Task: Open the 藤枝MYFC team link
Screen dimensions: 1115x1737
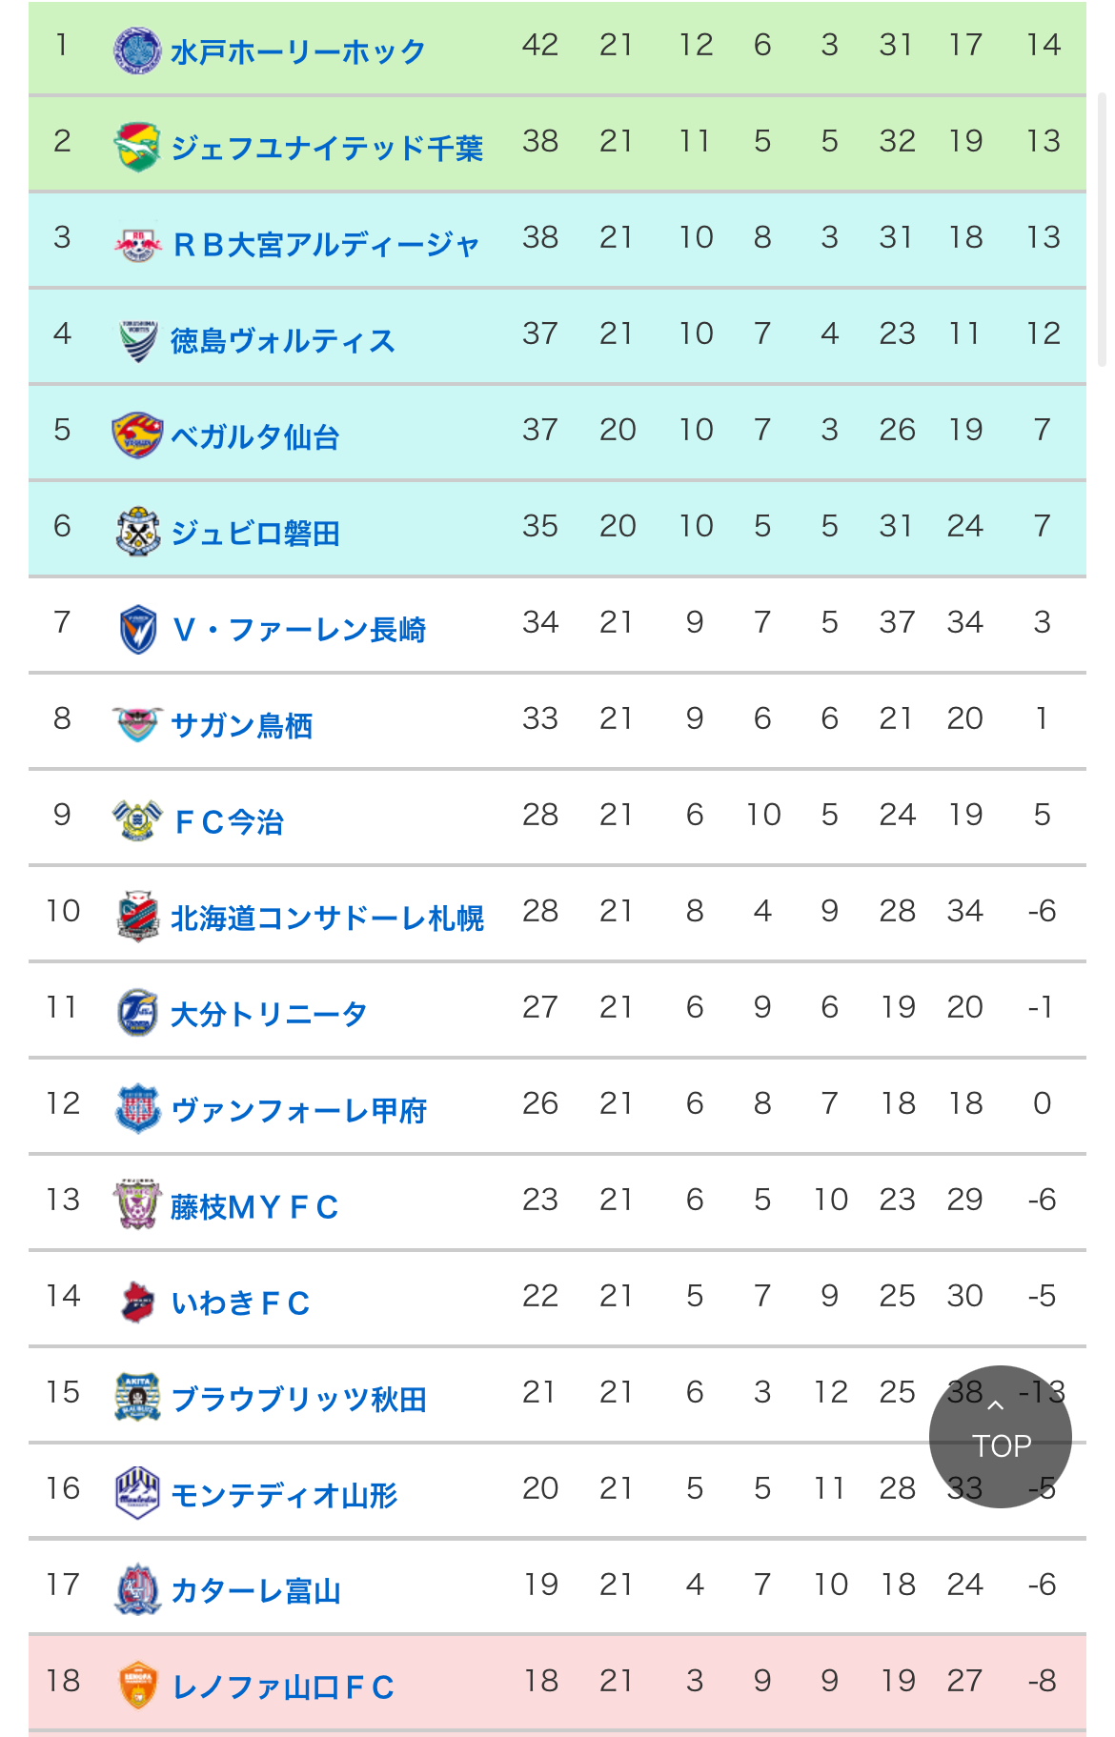Action: pos(255,1206)
